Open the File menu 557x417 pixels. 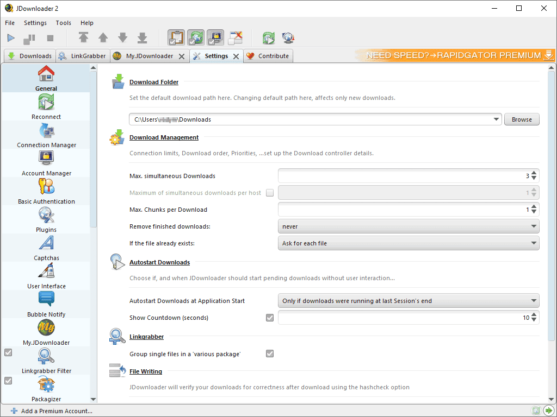coord(10,23)
